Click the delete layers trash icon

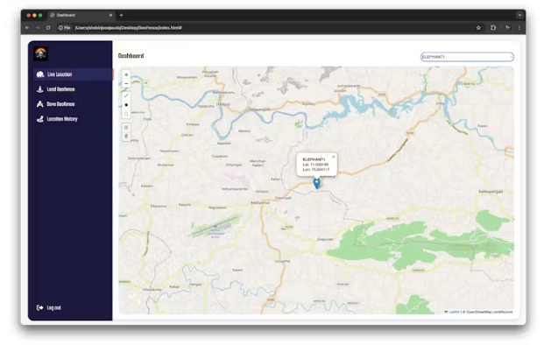126,137
